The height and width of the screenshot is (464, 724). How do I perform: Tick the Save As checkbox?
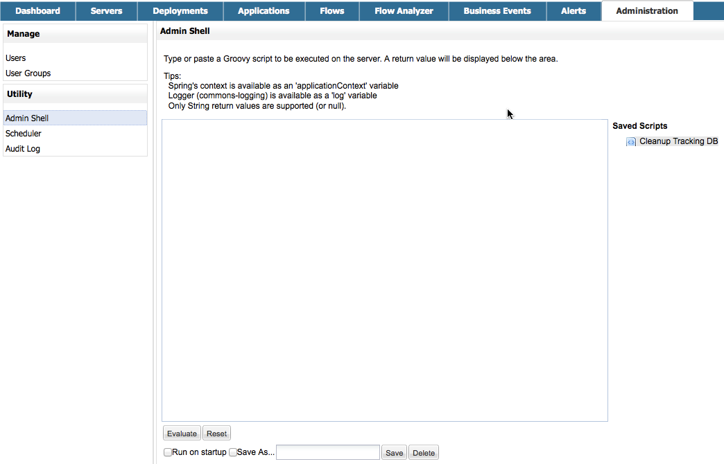click(x=233, y=452)
